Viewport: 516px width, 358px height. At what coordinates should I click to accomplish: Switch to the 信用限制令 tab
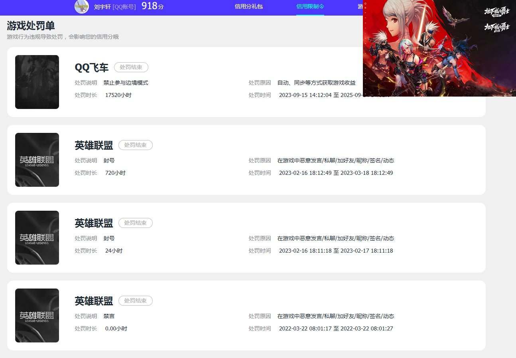(310, 6)
